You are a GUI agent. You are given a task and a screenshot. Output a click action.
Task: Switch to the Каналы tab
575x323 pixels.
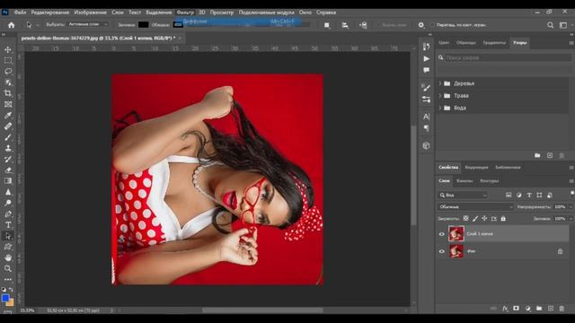pyautogui.click(x=464, y=181)
